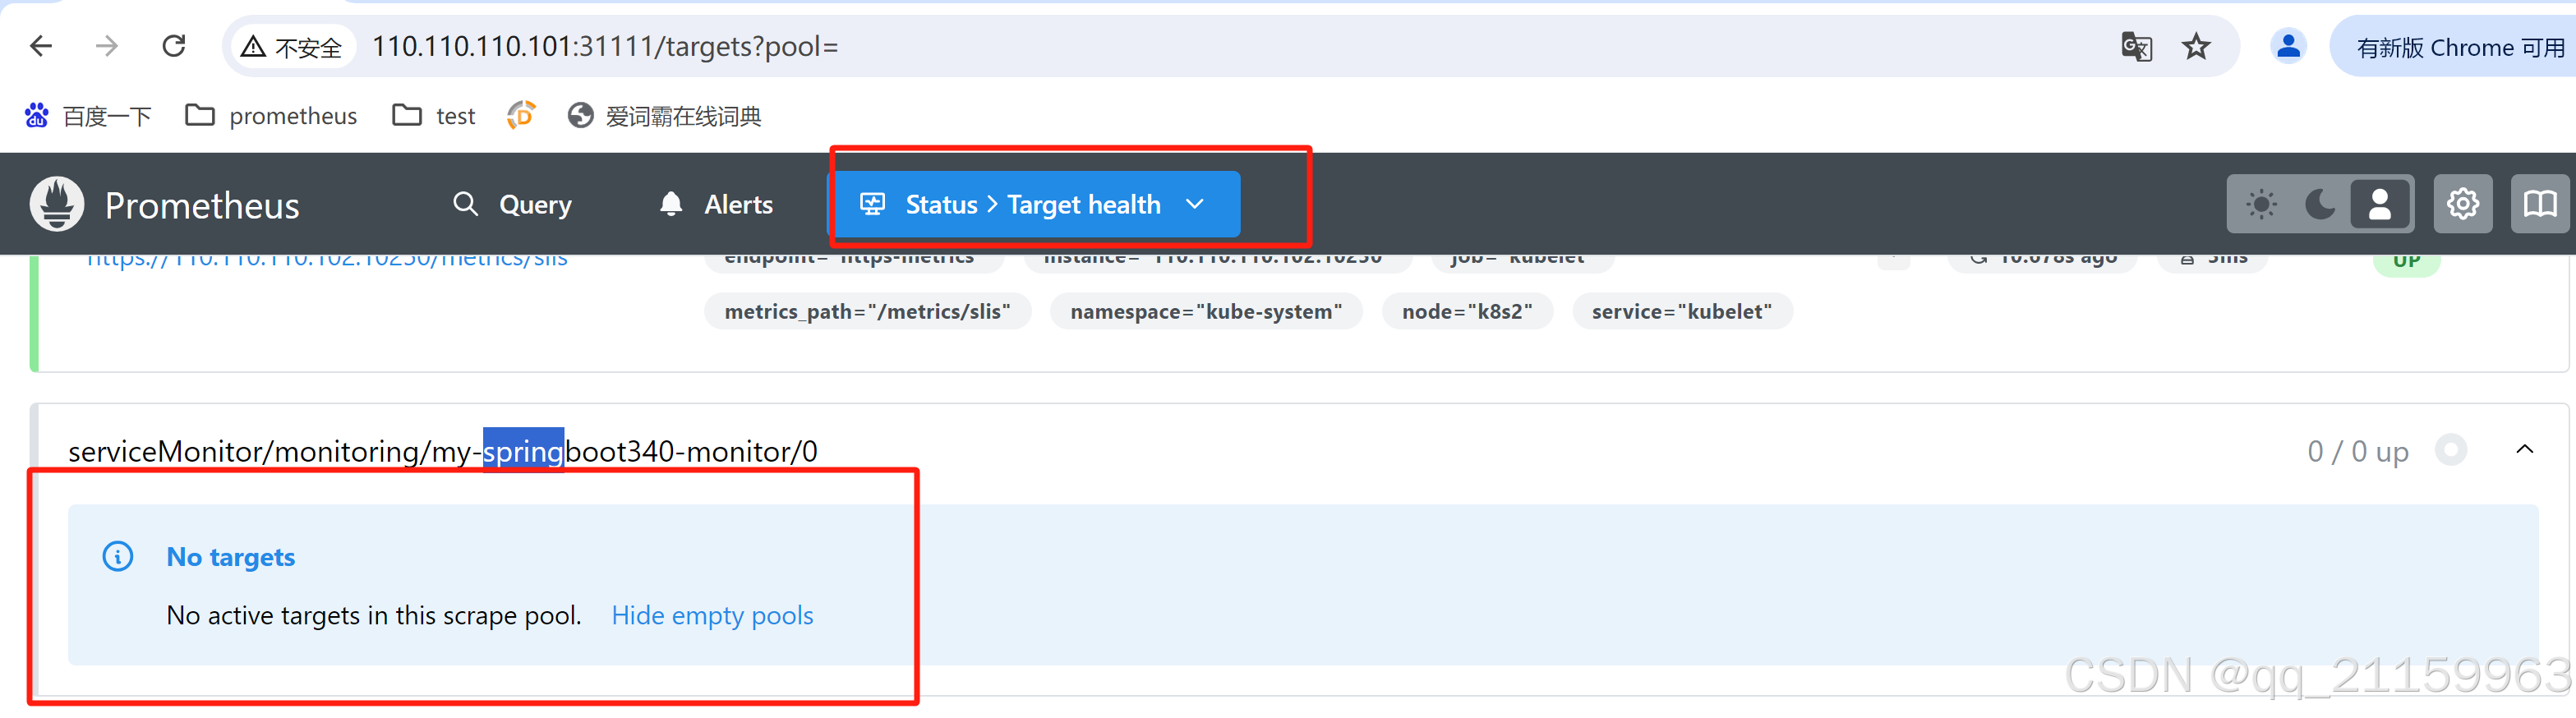Click the node="k8s2" label
Screen dimensions: 2576x718
pyautogui.click(x=1467, y=311)
